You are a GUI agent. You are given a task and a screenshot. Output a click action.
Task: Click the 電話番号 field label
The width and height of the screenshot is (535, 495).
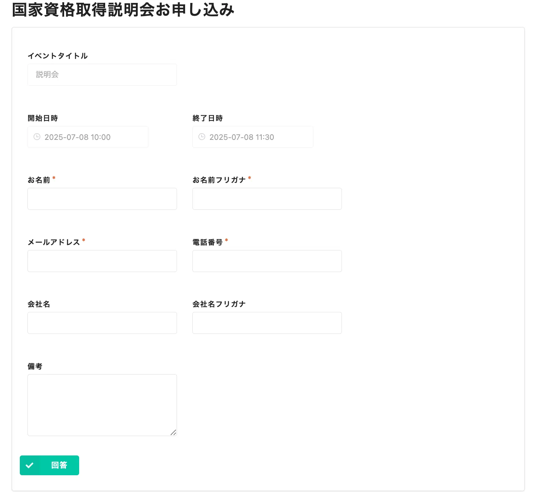coord(207,242)
